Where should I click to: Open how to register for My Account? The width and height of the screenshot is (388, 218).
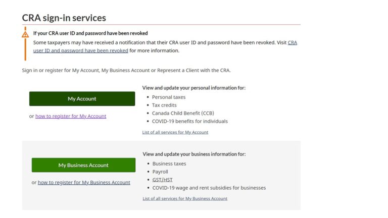71,116
